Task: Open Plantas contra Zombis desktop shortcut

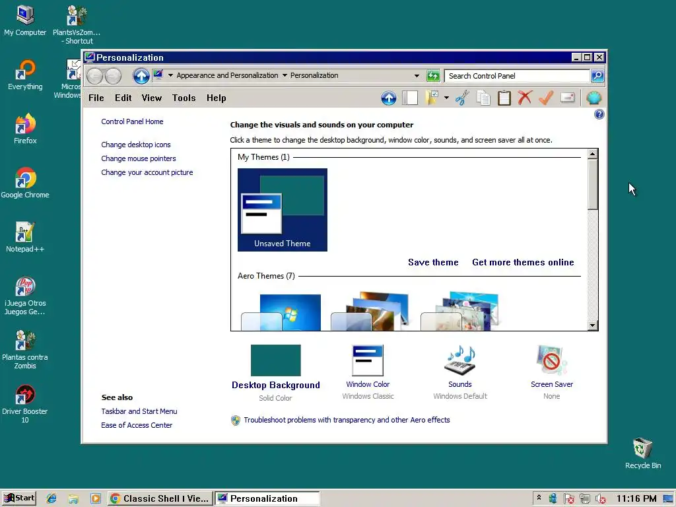Action: [x=25, y=349]
